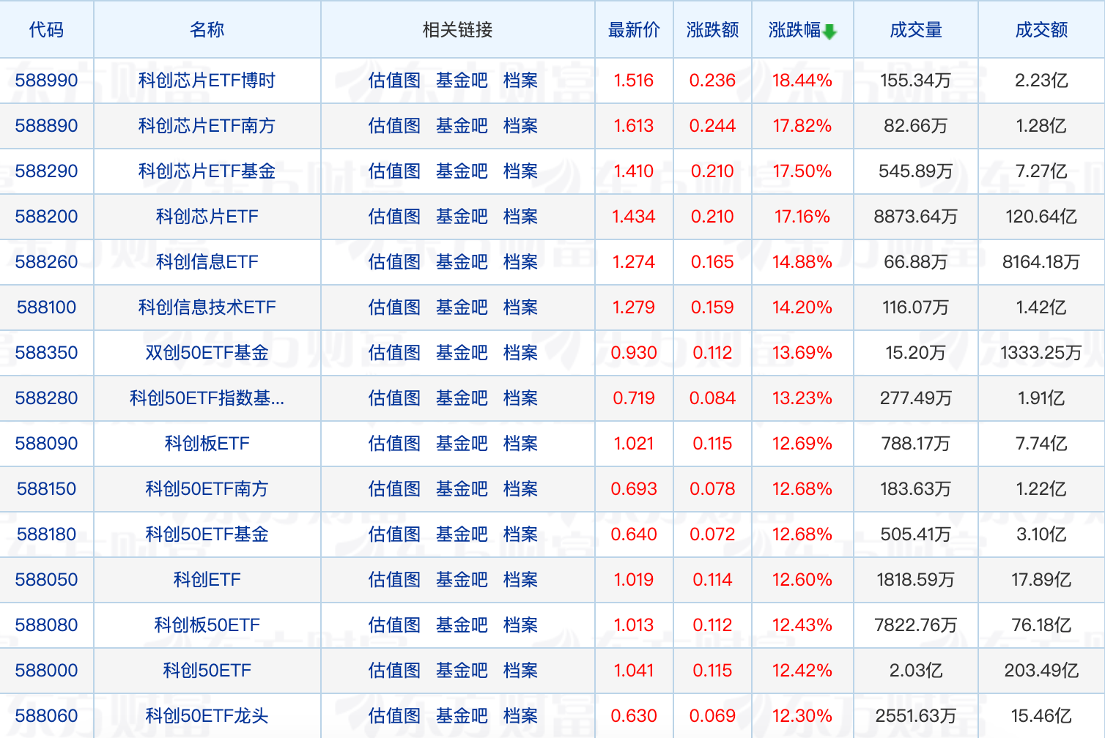The width and height of the screenshot is (1105, 738).
Task: Open 科创芯片ETF南方 fund name link
Action: pos(207,126)
